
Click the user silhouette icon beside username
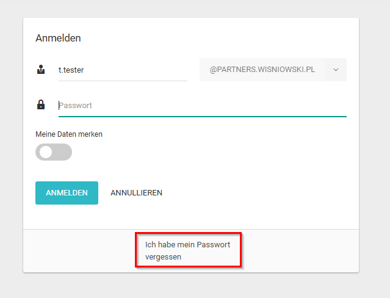[x=41, y=70]
